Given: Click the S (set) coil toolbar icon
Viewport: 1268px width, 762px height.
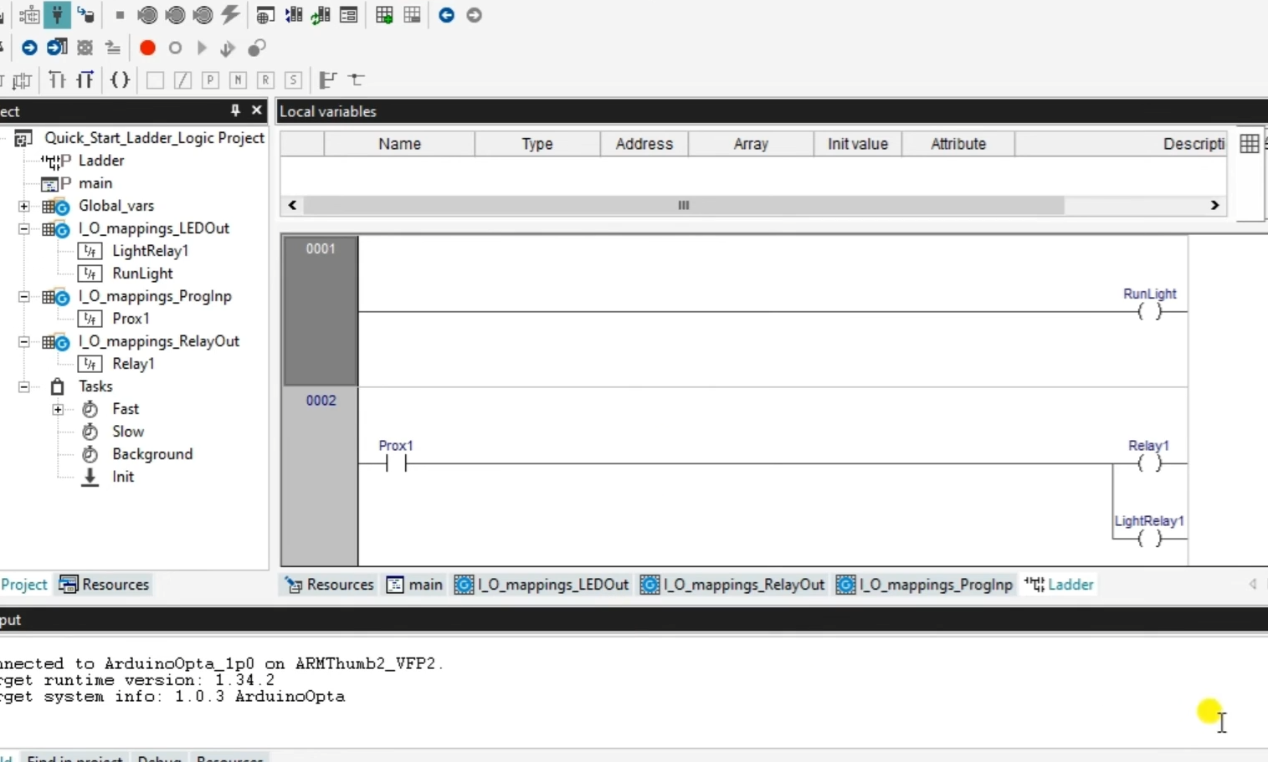Looking at the screenshot, I should point(293,80).
